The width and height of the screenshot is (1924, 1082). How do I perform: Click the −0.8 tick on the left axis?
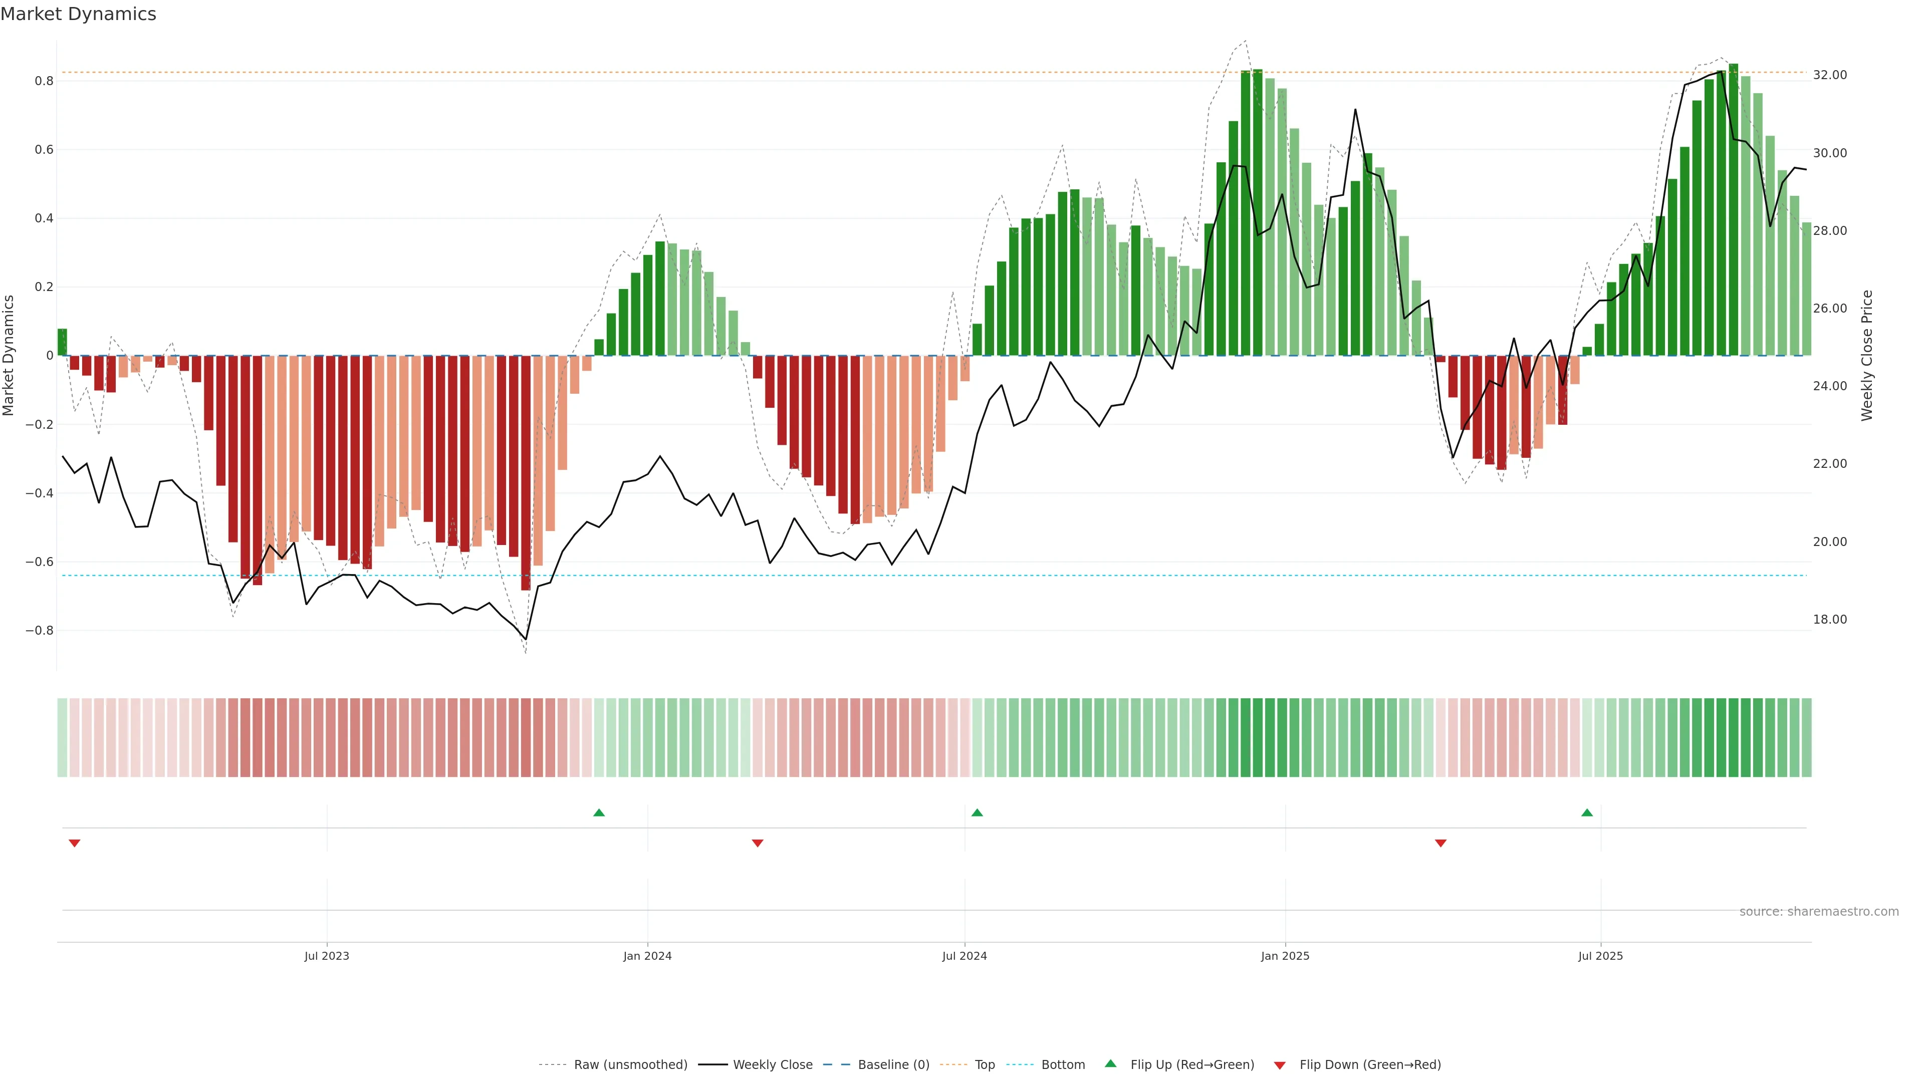39,630
